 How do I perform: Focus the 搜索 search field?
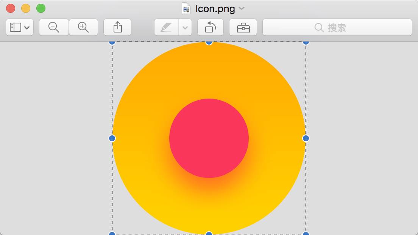point(337,27)
